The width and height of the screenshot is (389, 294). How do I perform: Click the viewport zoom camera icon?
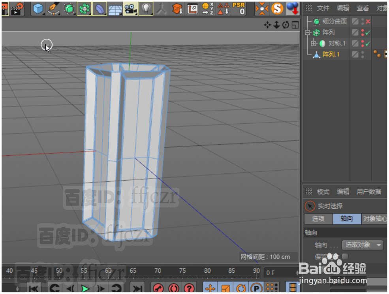pos(276,25)
